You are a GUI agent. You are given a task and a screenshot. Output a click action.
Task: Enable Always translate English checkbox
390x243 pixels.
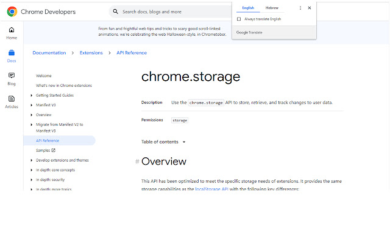(239, 19)
